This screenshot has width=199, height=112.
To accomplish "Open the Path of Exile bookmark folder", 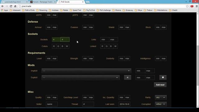I will (28, 10).
